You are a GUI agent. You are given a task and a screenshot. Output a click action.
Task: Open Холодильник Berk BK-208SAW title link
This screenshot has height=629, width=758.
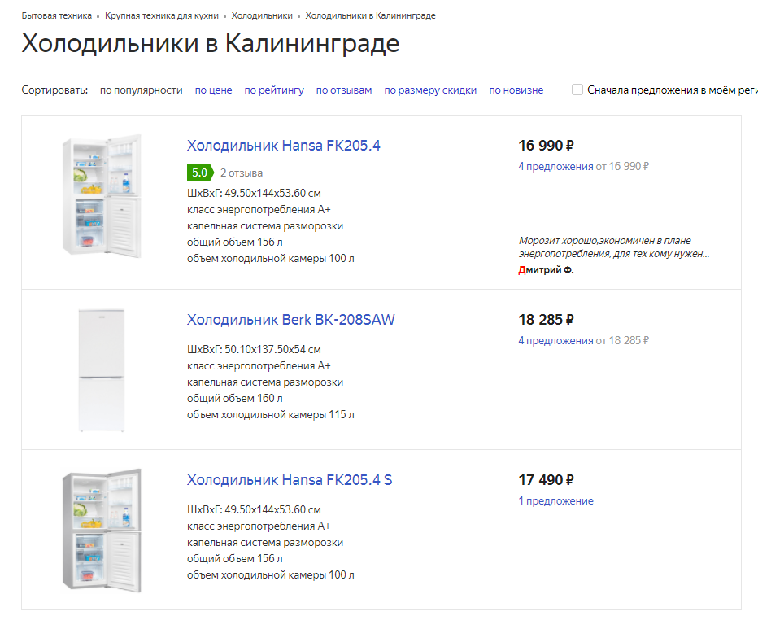pos(290,320)
